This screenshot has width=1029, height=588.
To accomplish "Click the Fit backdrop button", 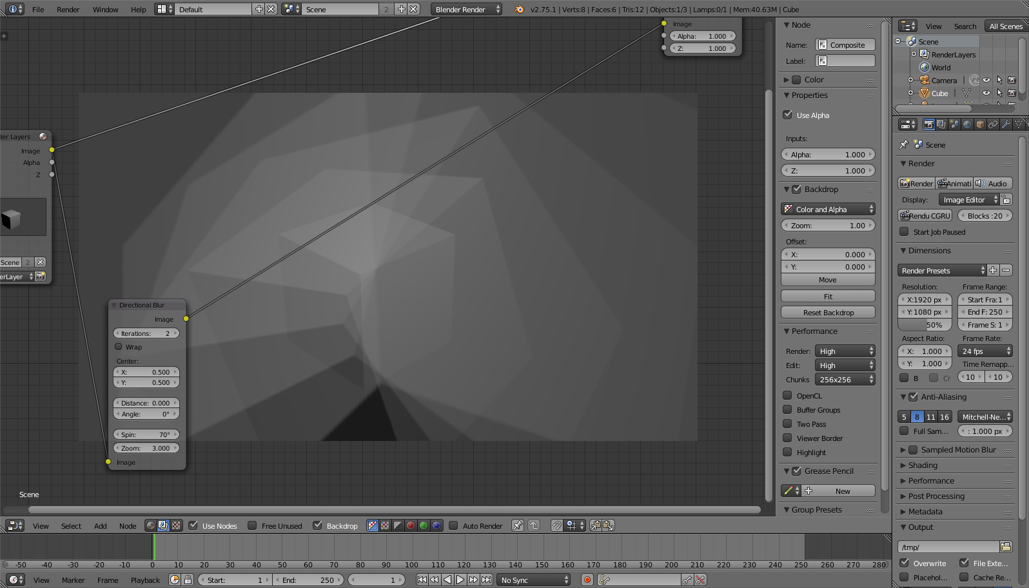I will pyautogui.click(x=828, y=296).
